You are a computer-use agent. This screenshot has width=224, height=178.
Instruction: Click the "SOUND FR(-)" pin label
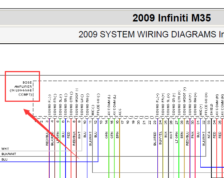(x=55, y=105)
